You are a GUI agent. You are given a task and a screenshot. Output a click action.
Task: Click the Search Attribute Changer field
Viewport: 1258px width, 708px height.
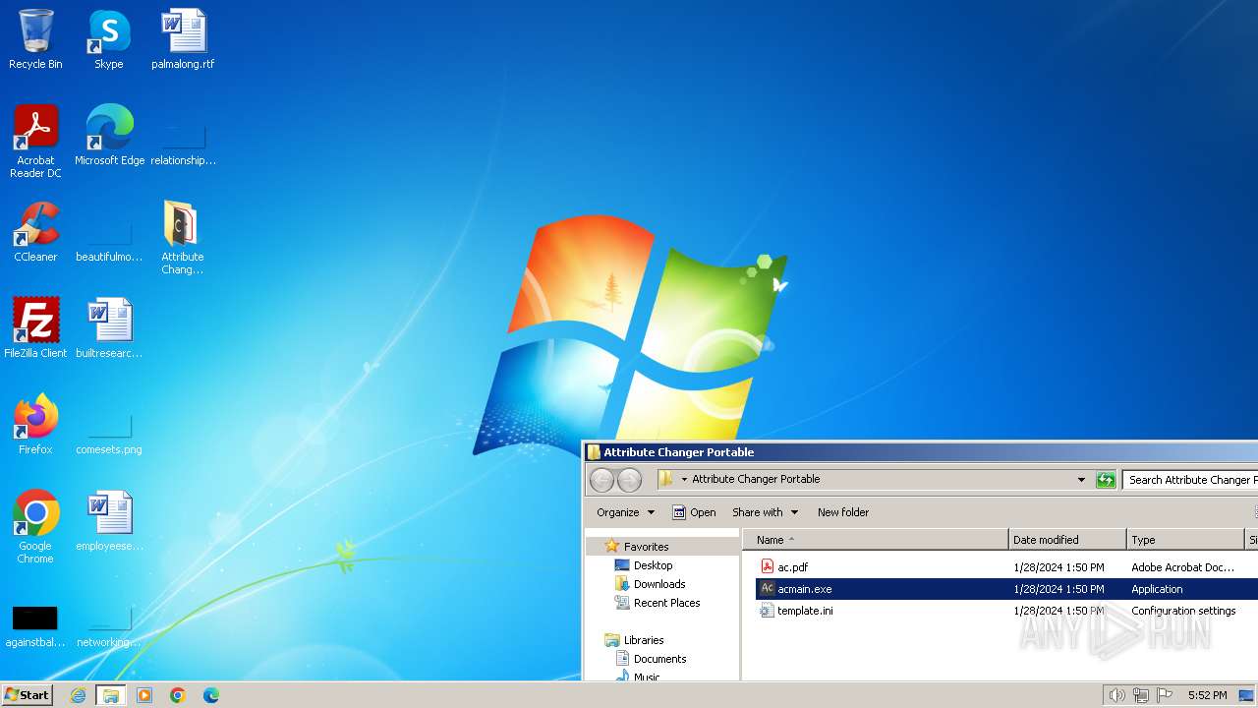pyautogui.click(x=1190, y=480)
